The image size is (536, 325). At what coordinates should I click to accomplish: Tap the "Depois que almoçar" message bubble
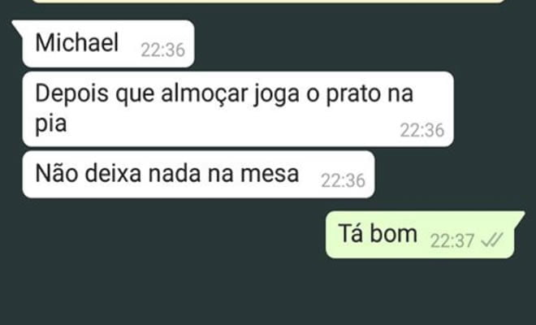[x=238, y=109]
